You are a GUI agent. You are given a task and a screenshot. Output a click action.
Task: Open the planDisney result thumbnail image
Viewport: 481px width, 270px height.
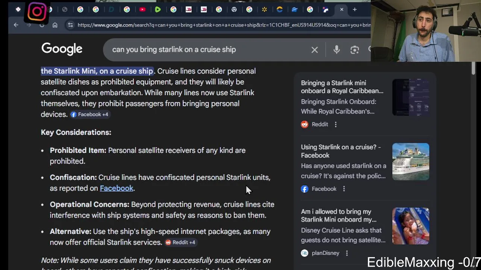pos(411,226)
